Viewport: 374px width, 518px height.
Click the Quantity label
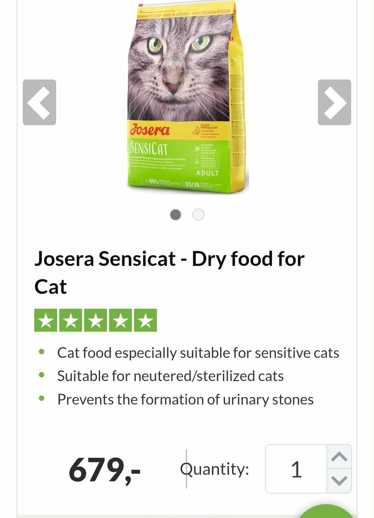(214, 469)
